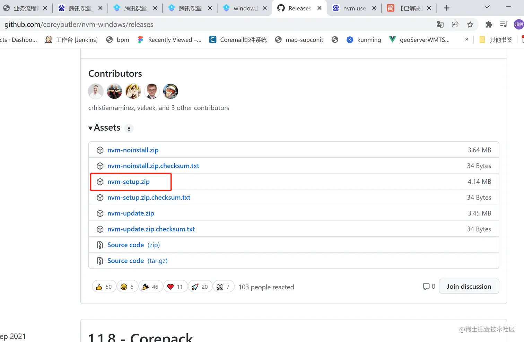
Task: Click the package icon beside nvm-update.zip
Action: tap(100, 213)
